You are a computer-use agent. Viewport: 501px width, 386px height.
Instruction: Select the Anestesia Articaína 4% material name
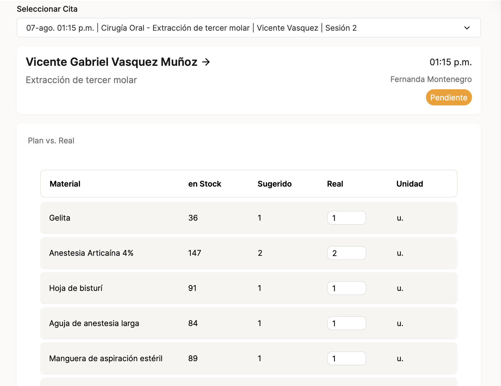click(91, 253)
